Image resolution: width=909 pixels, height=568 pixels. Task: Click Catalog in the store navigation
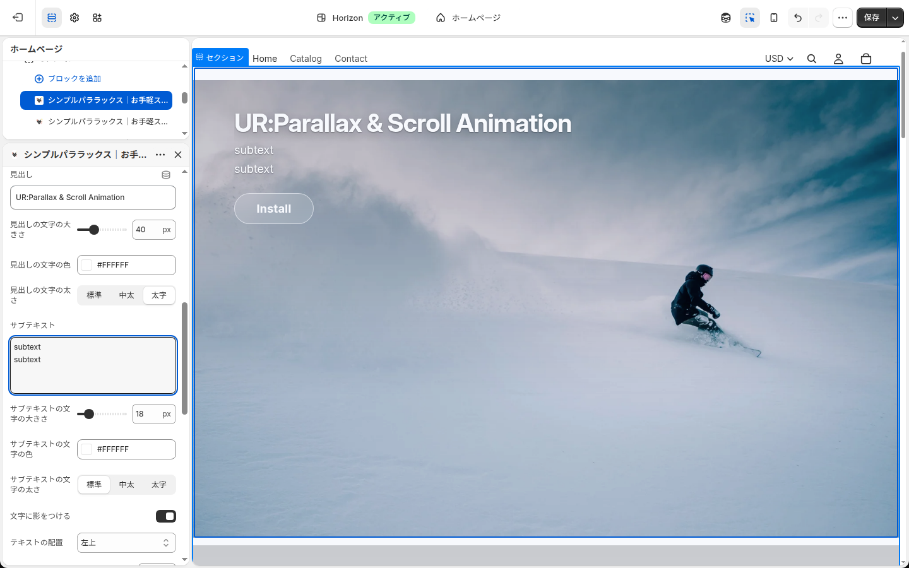(x=306, y=59)
